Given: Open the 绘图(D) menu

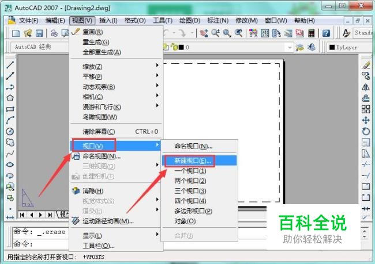Looking at the screenshot, I should (190, 21).
